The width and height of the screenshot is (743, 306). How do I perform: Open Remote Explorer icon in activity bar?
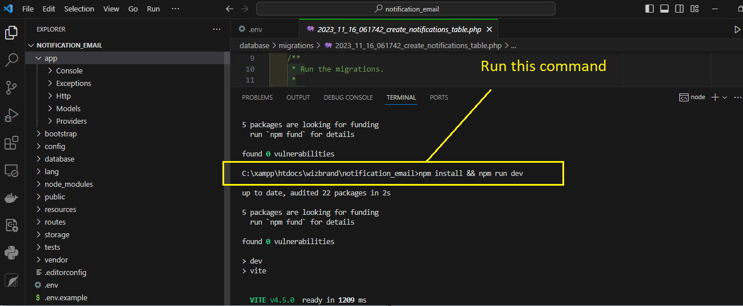(x=11, y=170)
